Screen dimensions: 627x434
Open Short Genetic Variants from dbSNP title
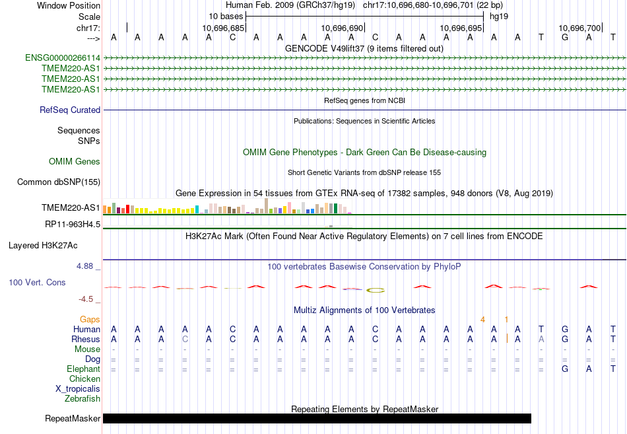[x=364, y=172]
